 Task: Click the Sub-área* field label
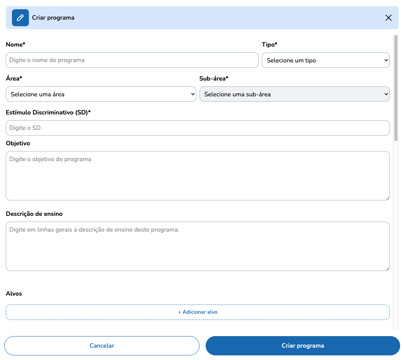coord(214,79)
